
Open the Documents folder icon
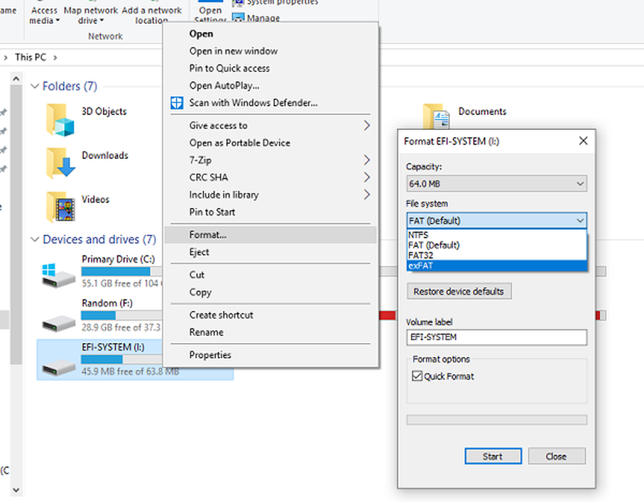(436, 117)
